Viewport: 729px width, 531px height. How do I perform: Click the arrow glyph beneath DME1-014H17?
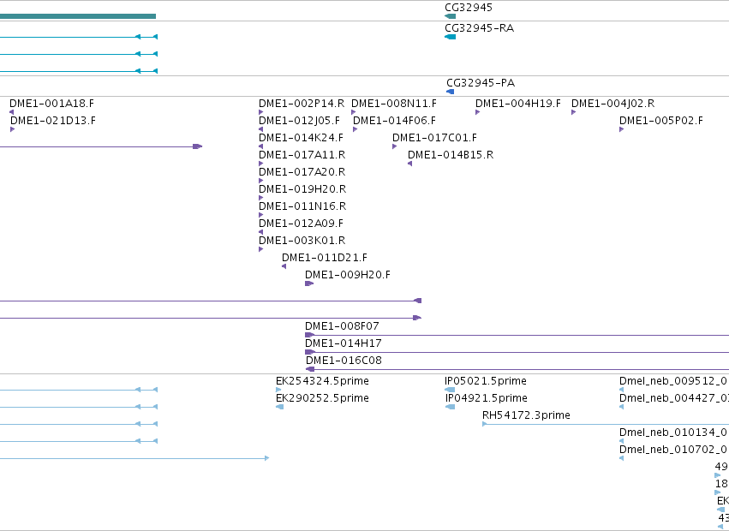point(309,353)
